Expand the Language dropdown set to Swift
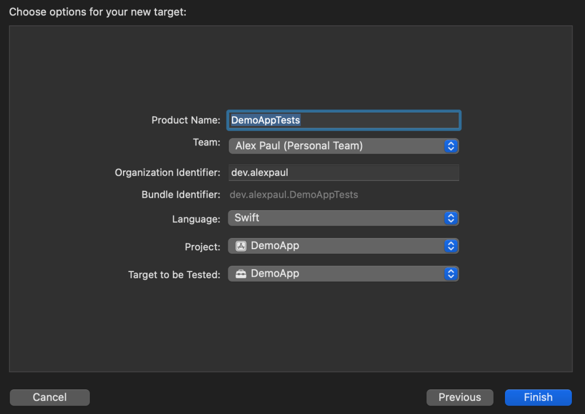Viewport: 585px width, 414px height. pos(336,218)
